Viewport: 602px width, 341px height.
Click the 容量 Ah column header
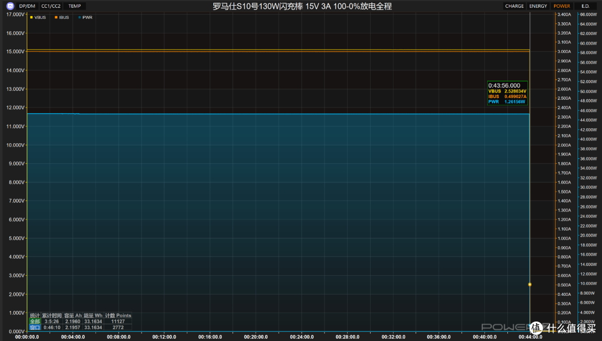[73, 315]
